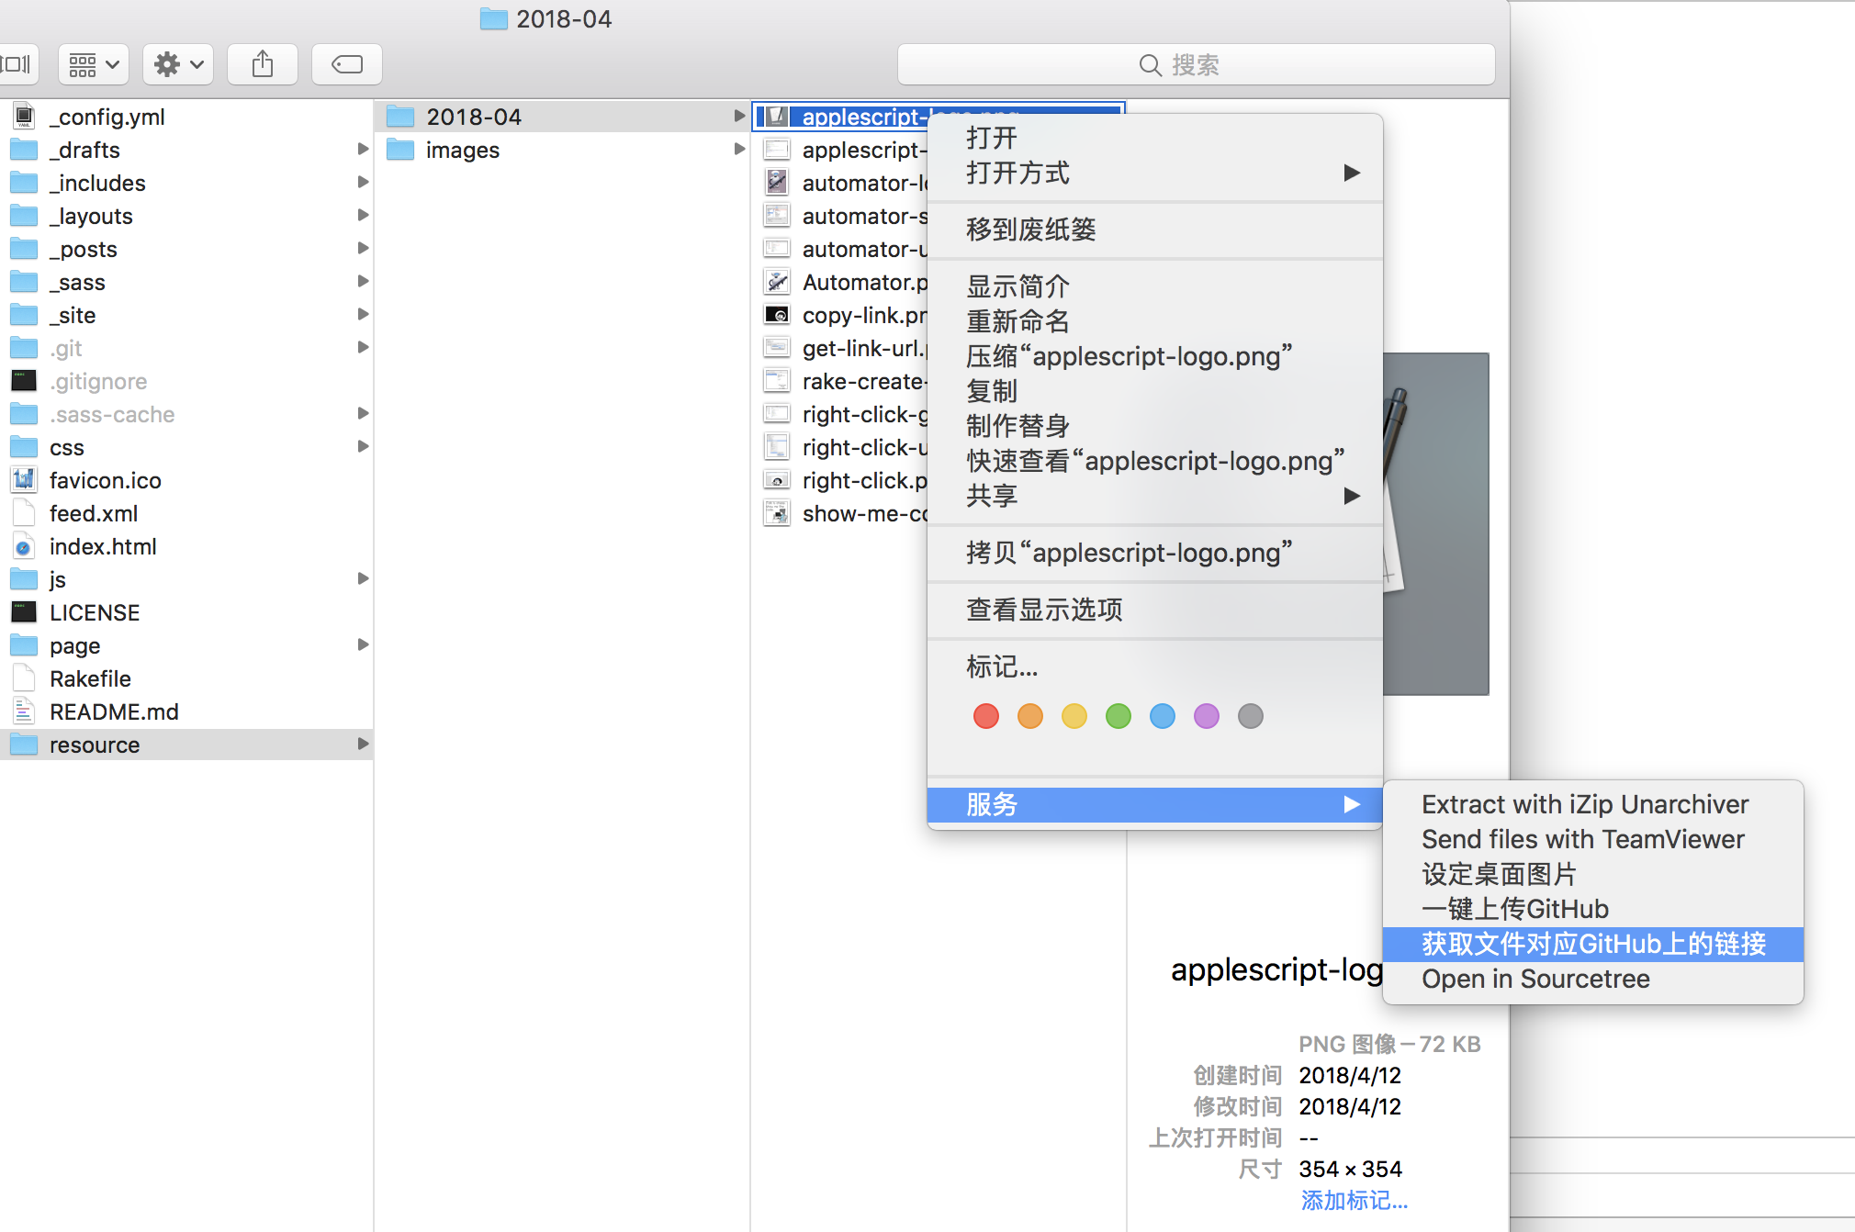Select the favicon.ico file icon
This screenshot has height=1232, width=1855.
pyautogui.click(x=24, y=480)
